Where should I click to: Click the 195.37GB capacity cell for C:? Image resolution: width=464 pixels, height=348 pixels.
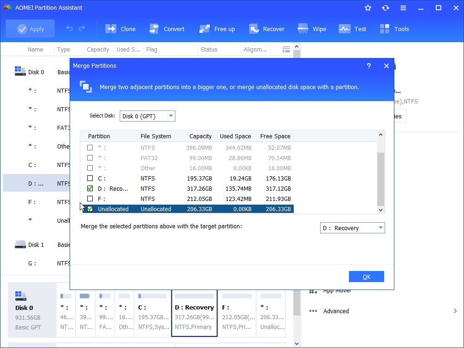[199, 179]
